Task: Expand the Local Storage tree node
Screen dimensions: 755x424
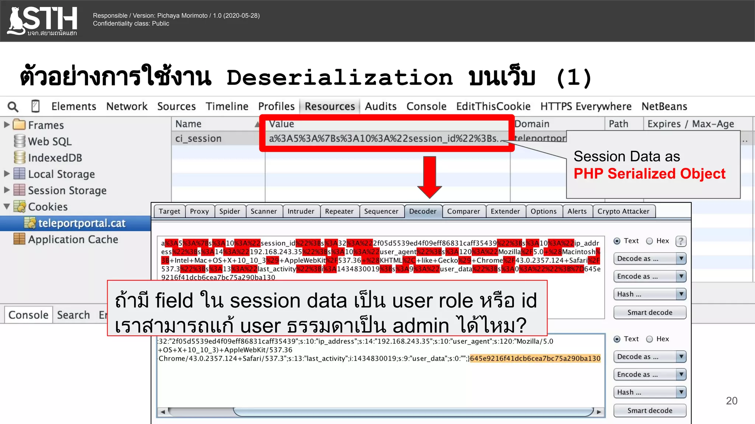Action: (7, 173)
